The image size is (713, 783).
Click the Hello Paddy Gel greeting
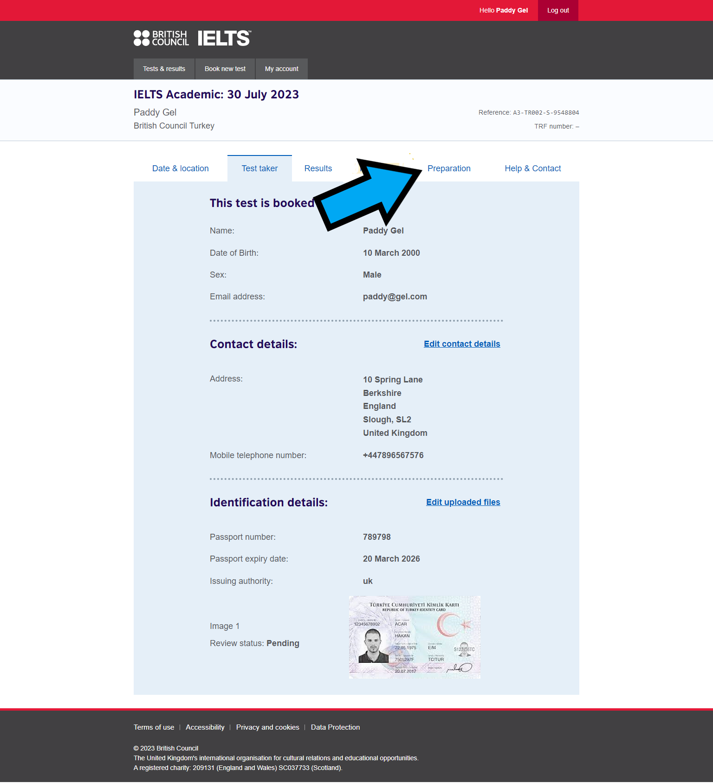503,10
